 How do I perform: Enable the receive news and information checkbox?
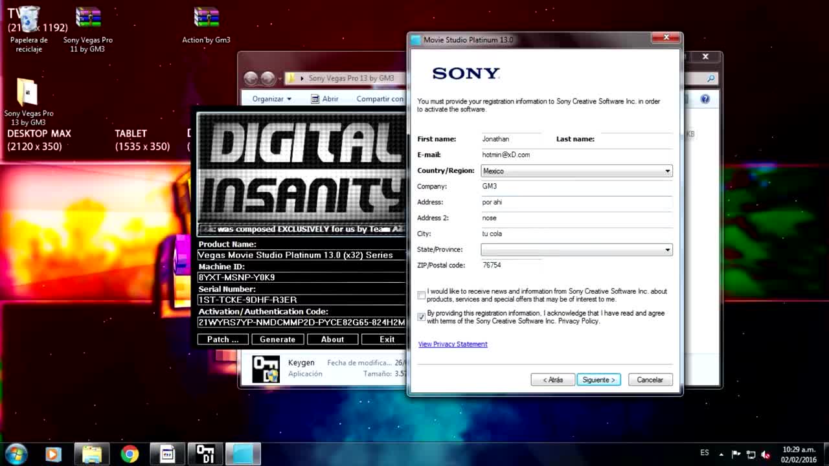coord(422,295)
